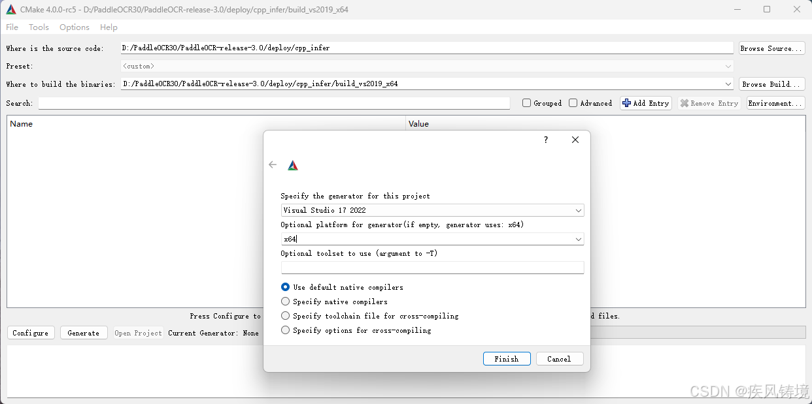
Task: Click the Optional toolset input field
Action: click(432, 268)
